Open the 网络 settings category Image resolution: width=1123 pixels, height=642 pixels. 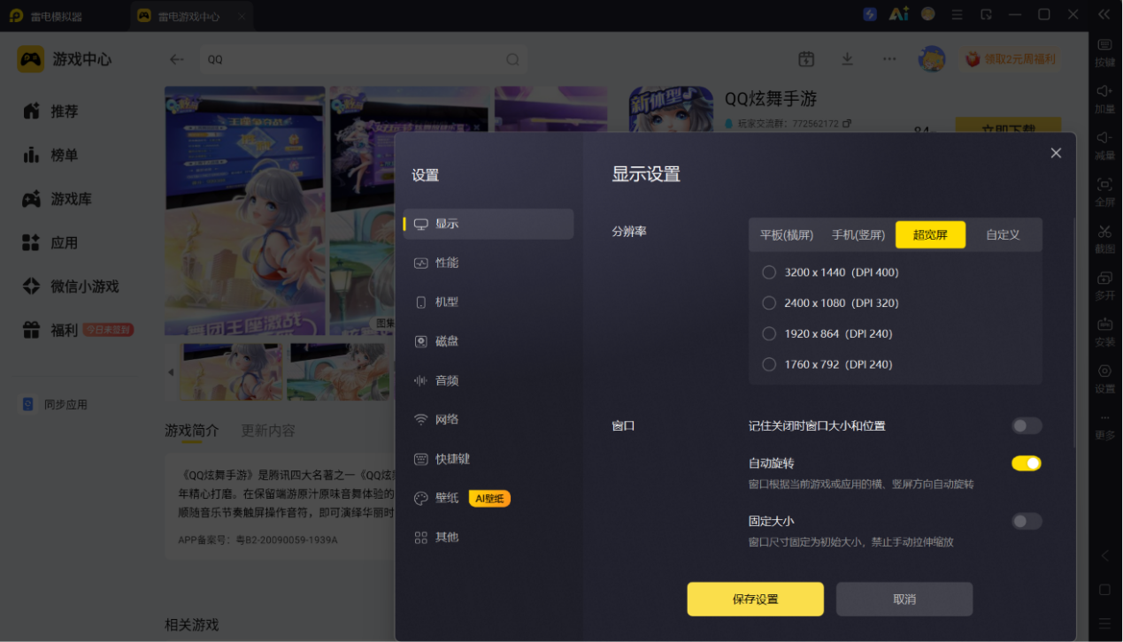click(x=488, y=419)
